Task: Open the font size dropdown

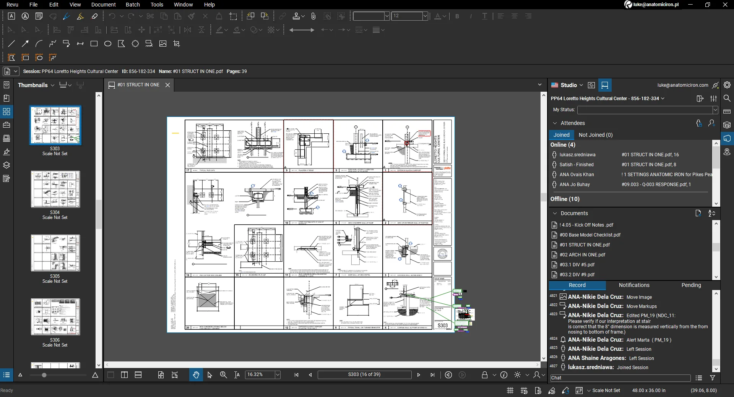Action: pos(425,16)
